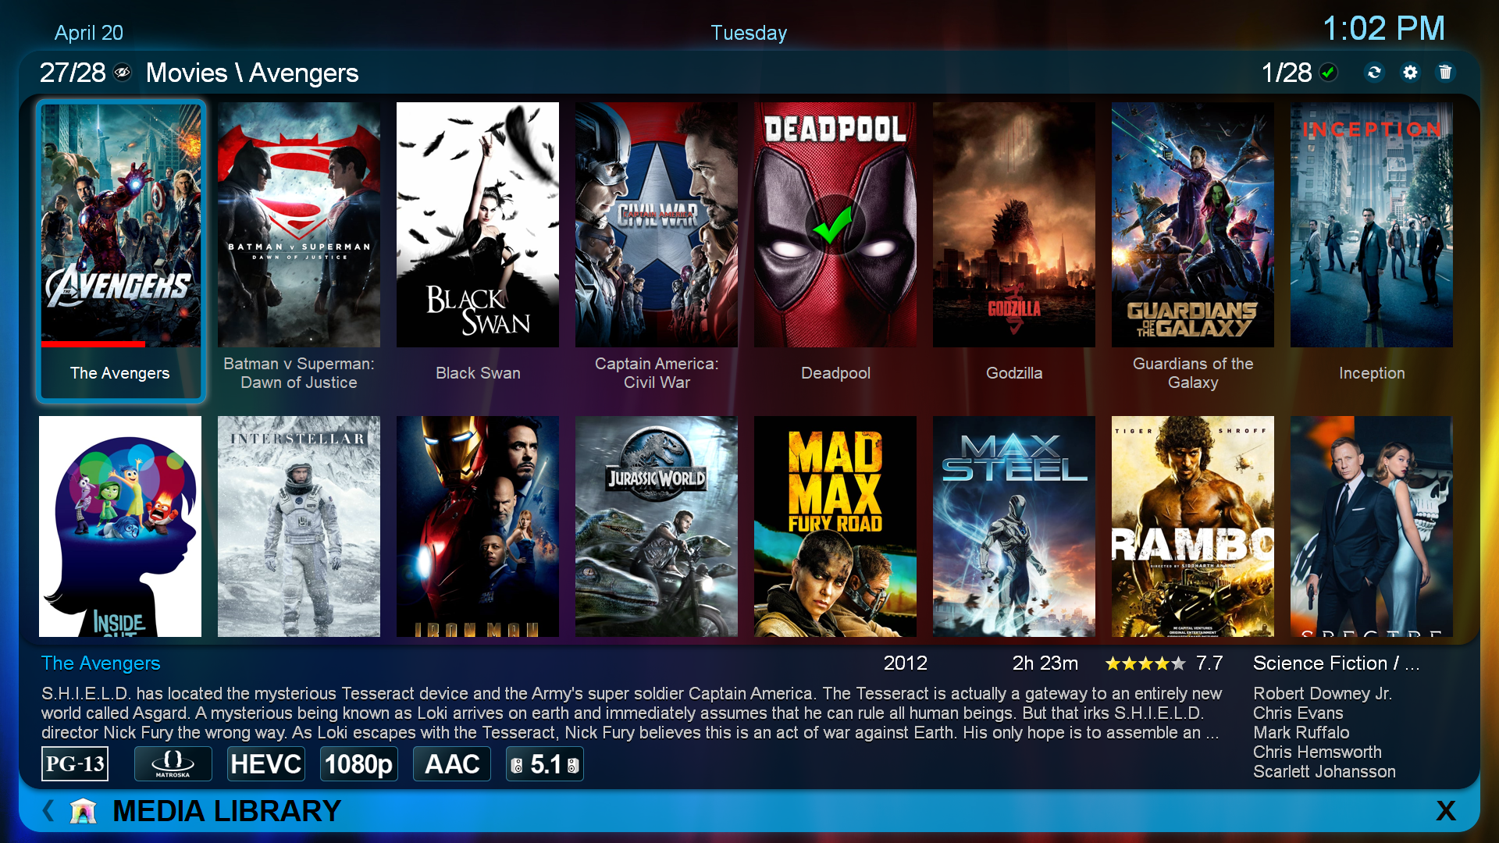Click the refresh library icon
Viewport: 1499px width, 843px height.
click(x=1374, y=73)
